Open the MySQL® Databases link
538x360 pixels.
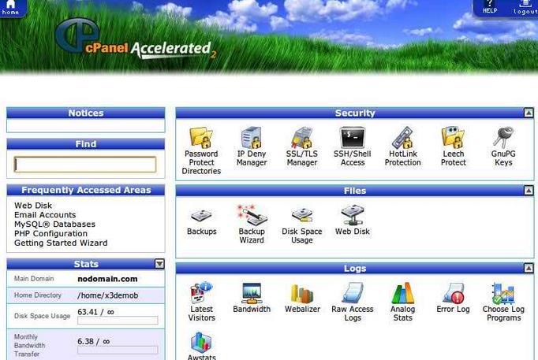point(54,224)
